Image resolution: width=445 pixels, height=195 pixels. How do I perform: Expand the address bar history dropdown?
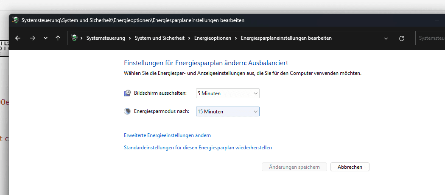[386, 38]
